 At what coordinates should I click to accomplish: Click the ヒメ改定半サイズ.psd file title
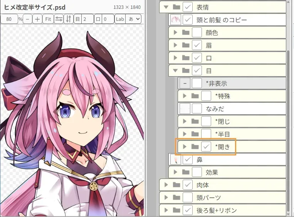(x=35, y=7)
